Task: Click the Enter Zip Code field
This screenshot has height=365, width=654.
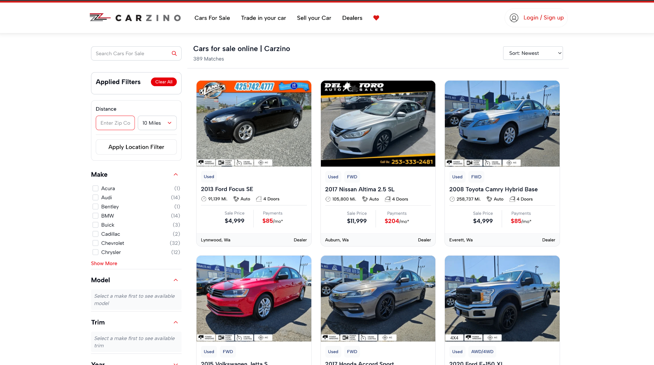Action: point(115,123)
